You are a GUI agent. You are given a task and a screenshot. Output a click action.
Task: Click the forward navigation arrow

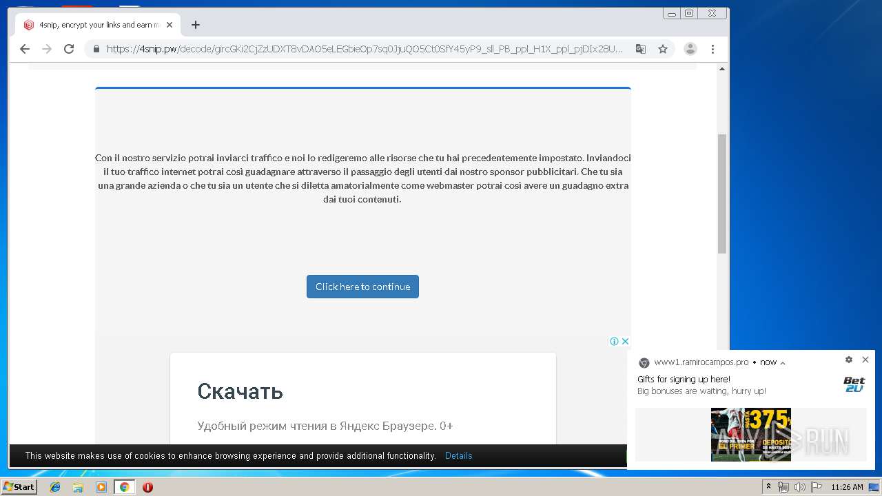[x=47, y=49]
